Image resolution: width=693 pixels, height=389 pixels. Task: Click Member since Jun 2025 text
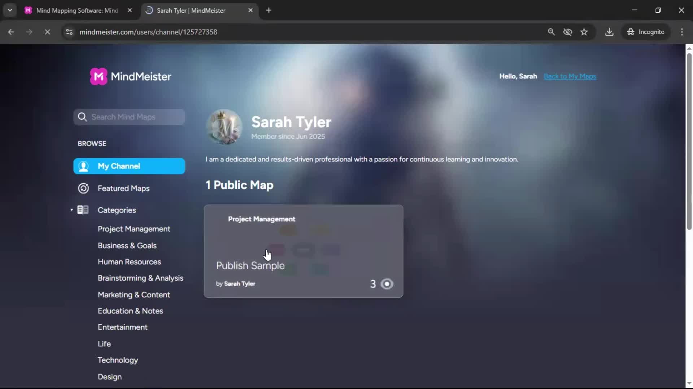point(288,137)
